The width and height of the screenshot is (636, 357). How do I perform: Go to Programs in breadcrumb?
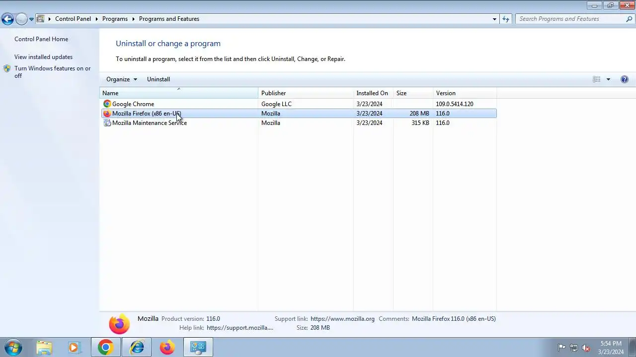click(115, 19)
